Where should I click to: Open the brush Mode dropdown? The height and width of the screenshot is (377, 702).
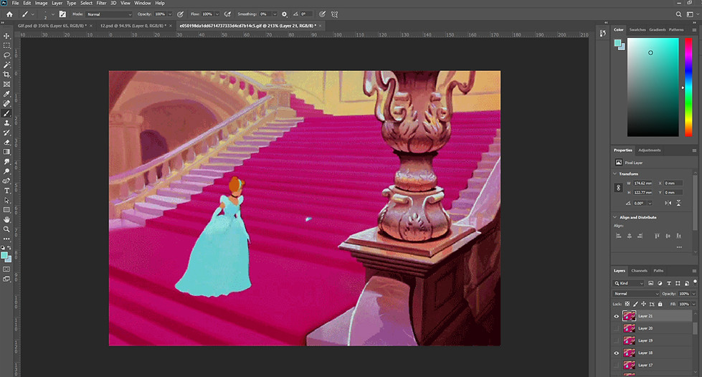[x=109, y=14]
